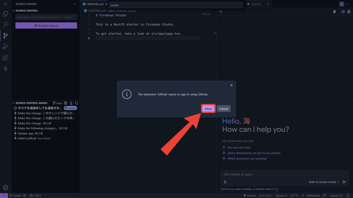This screenshot has width=353, height=198.
Task: Click the remote indicator in status bar
Action: point(4,195)
